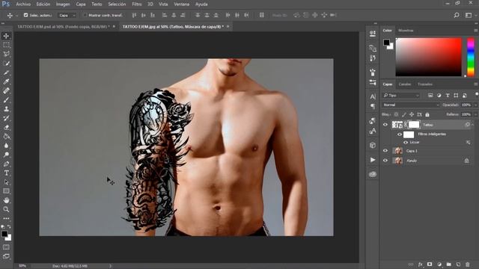Image resolution: width=479 pixels, height=269 pixels.
Task: Select the Zoom tool
Action: pos(6,209)
